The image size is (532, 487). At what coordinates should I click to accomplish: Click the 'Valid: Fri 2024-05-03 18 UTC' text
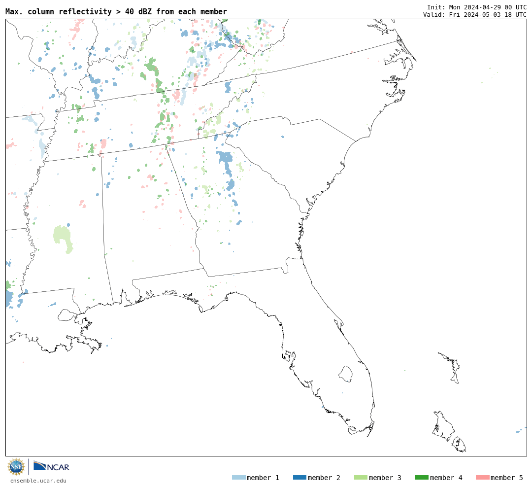pos(475,15)
